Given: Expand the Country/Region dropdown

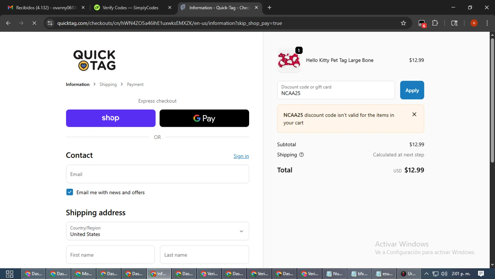Looking at the screenshot, I should point(157,231).
